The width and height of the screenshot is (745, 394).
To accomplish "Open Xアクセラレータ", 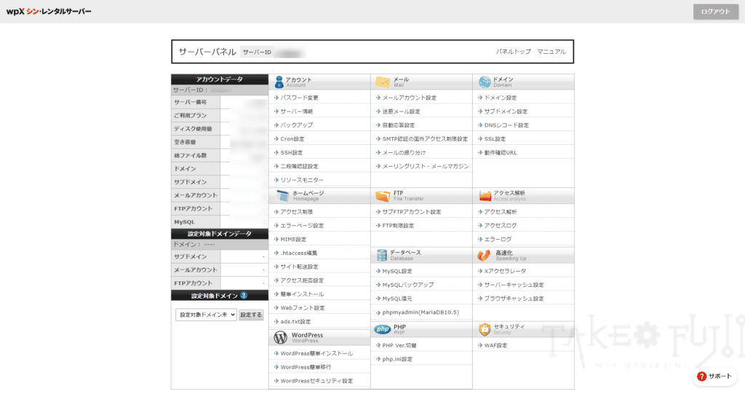I will [x=505, y=271].
